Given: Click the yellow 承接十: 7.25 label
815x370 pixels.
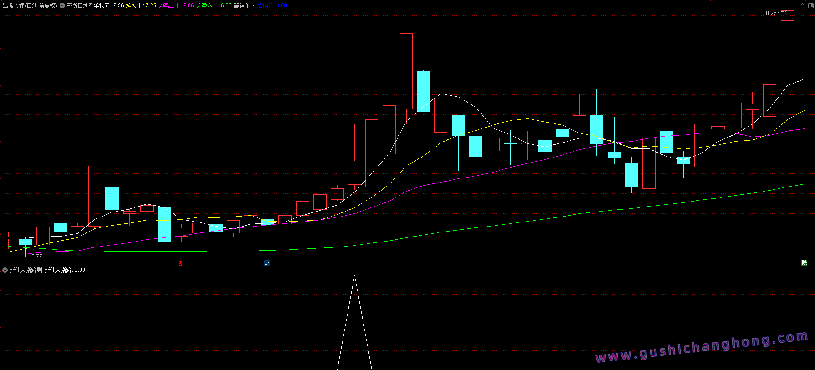Looking at the screenshot, I should (141, 5).
